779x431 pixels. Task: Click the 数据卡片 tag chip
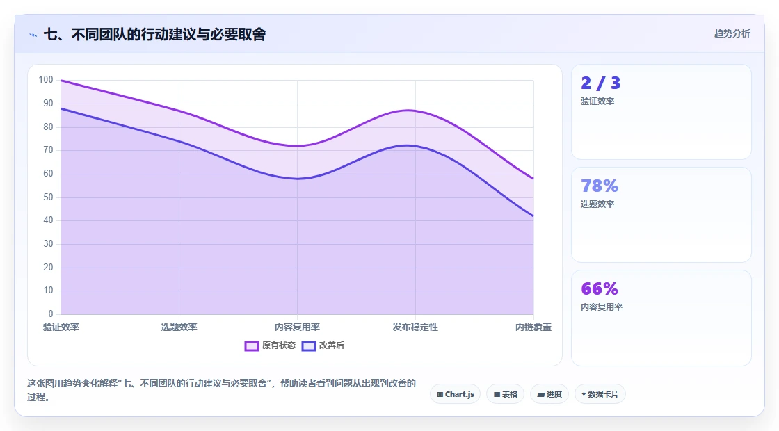[600, 394]
